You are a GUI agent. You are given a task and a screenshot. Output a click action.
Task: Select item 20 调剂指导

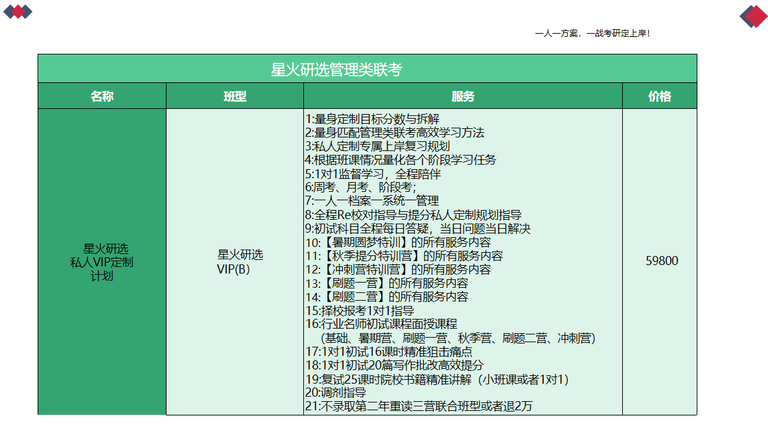click(336, 393)
